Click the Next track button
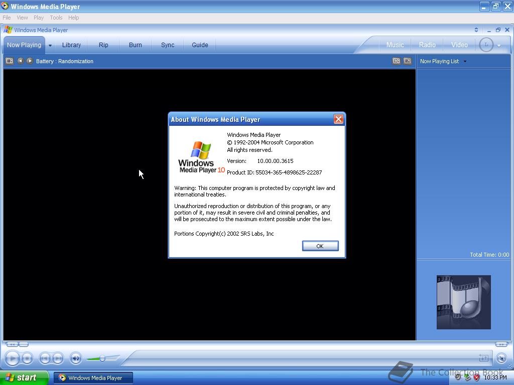Screen dimensions: 514x385 [58, 359]
